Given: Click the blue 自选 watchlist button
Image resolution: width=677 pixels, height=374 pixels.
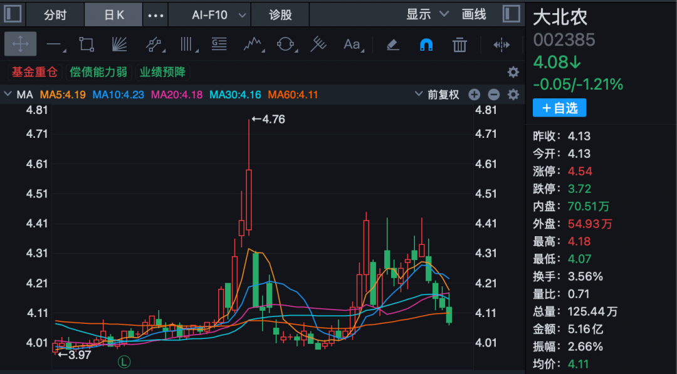Looking at the screenshot, I should pos(559,108).
